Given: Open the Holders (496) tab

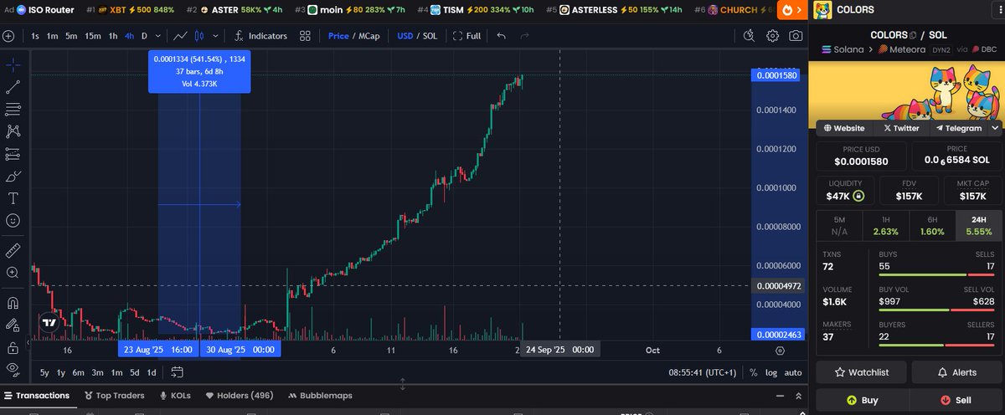Looking at the screenshot, I should [239, 395].
